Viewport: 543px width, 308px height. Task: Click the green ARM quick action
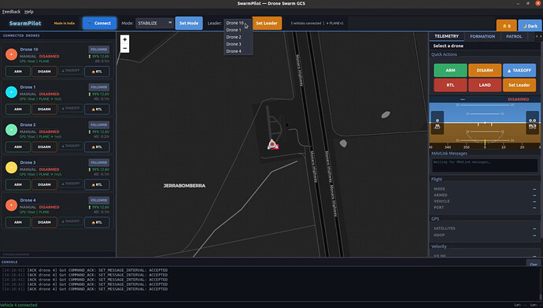coord(450,70)
